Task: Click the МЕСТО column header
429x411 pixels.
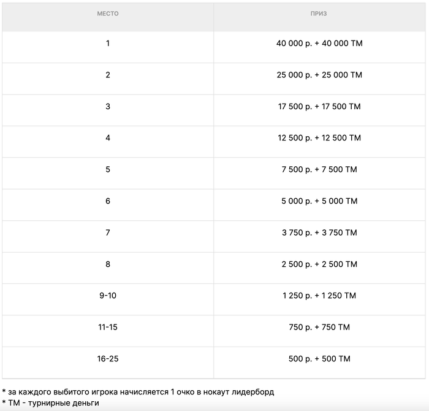Action: tap(108, 13)
